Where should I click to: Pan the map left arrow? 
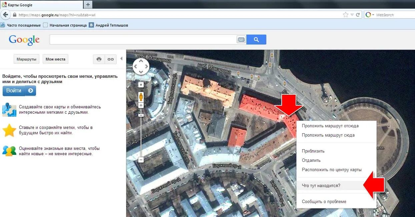(x=135, y=66)
